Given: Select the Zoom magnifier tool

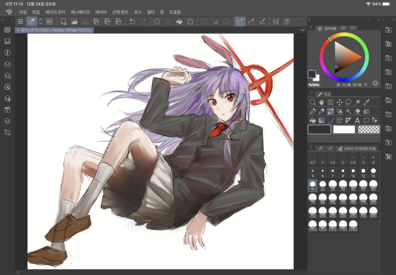Looking at the screenshot, I should [x=312, y=102].
